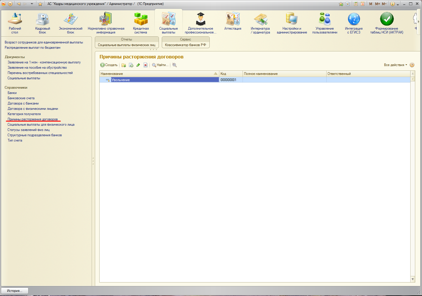Open the help question mark icon
The image size is (422, 296).
coord(412,65)
